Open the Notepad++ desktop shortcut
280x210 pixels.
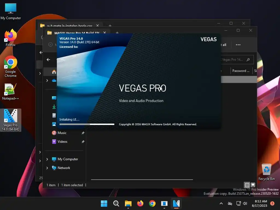coord(11,91)
